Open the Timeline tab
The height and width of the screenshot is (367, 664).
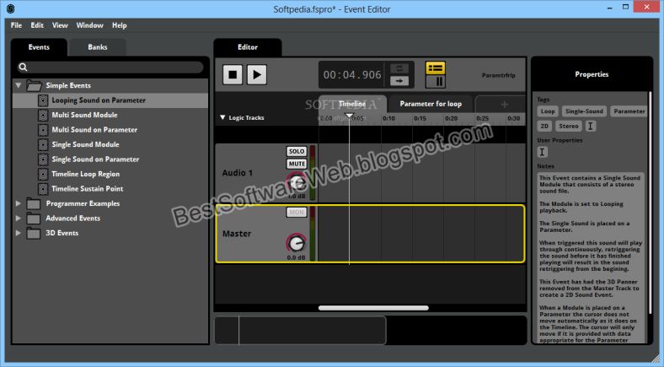(x=352, y=104)
